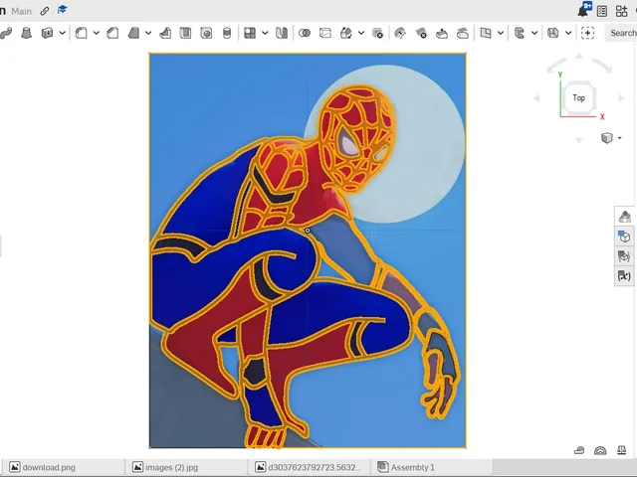Switch to Assembly 1 tab

[x=431, y=467]
